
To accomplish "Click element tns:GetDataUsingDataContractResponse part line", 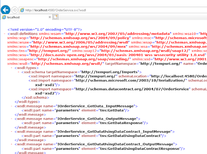I will (x=103, y=149).
